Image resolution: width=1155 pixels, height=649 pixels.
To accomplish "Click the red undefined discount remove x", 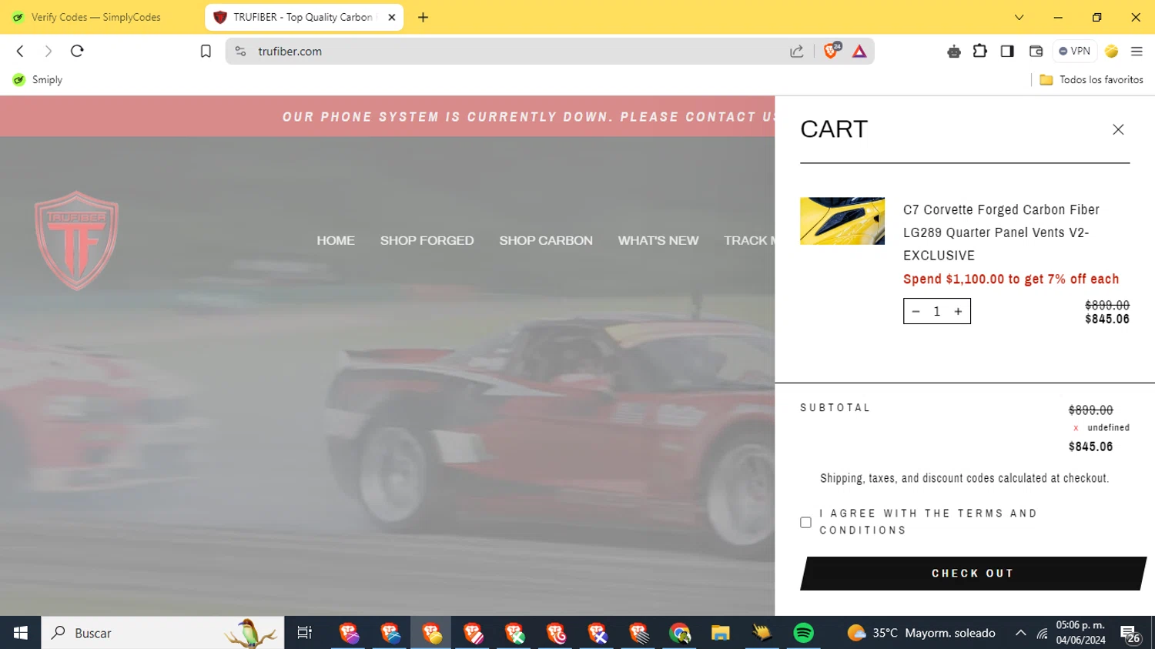I will click(1076, 428).
